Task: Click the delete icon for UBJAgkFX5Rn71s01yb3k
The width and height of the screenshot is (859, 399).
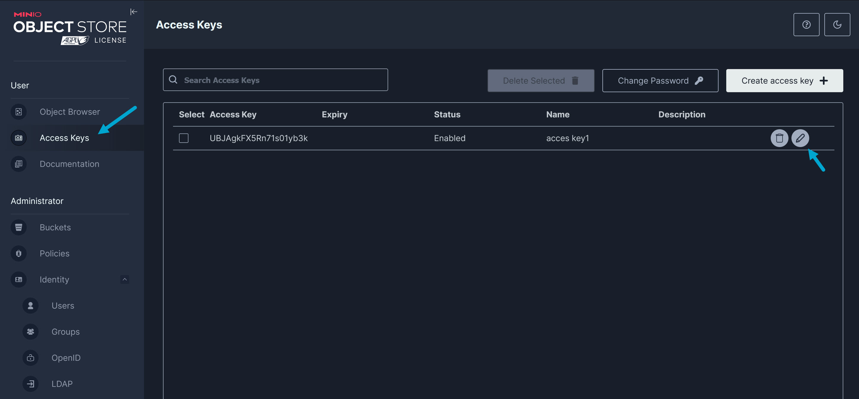Action: pos(779,138)
